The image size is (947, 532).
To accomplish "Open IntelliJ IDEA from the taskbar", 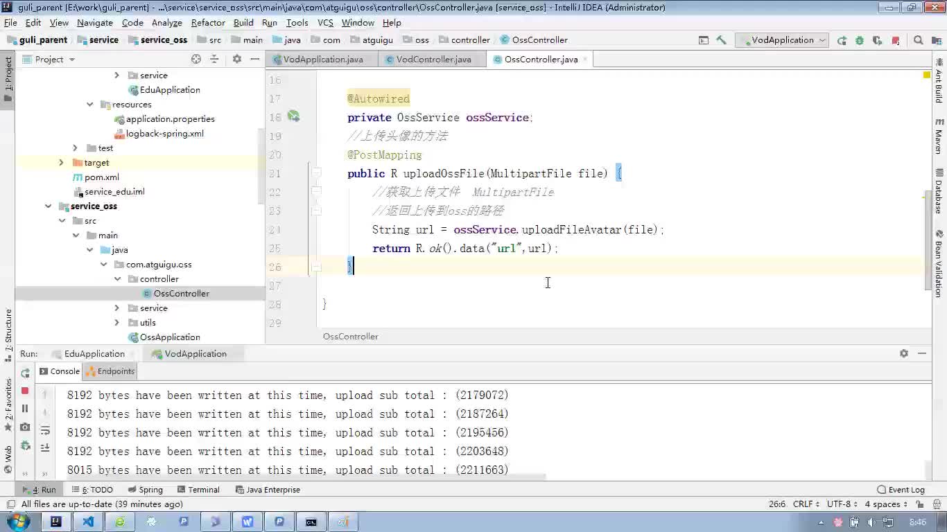I will click(x=56, y=522).
